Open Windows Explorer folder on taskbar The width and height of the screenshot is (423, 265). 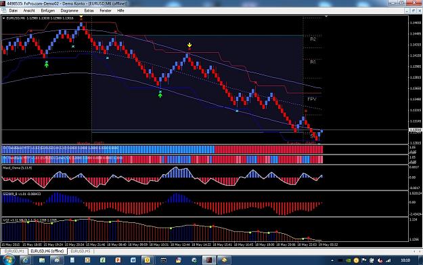pyautogui.click(x=42, y=260)
